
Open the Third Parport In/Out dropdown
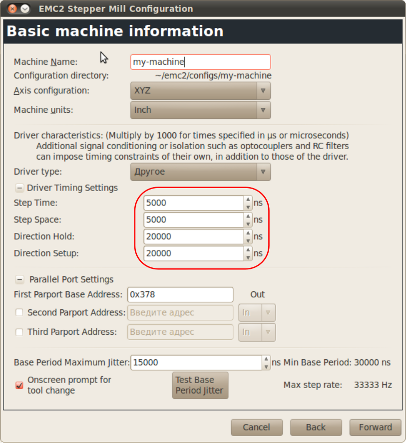tap(257, 332)
